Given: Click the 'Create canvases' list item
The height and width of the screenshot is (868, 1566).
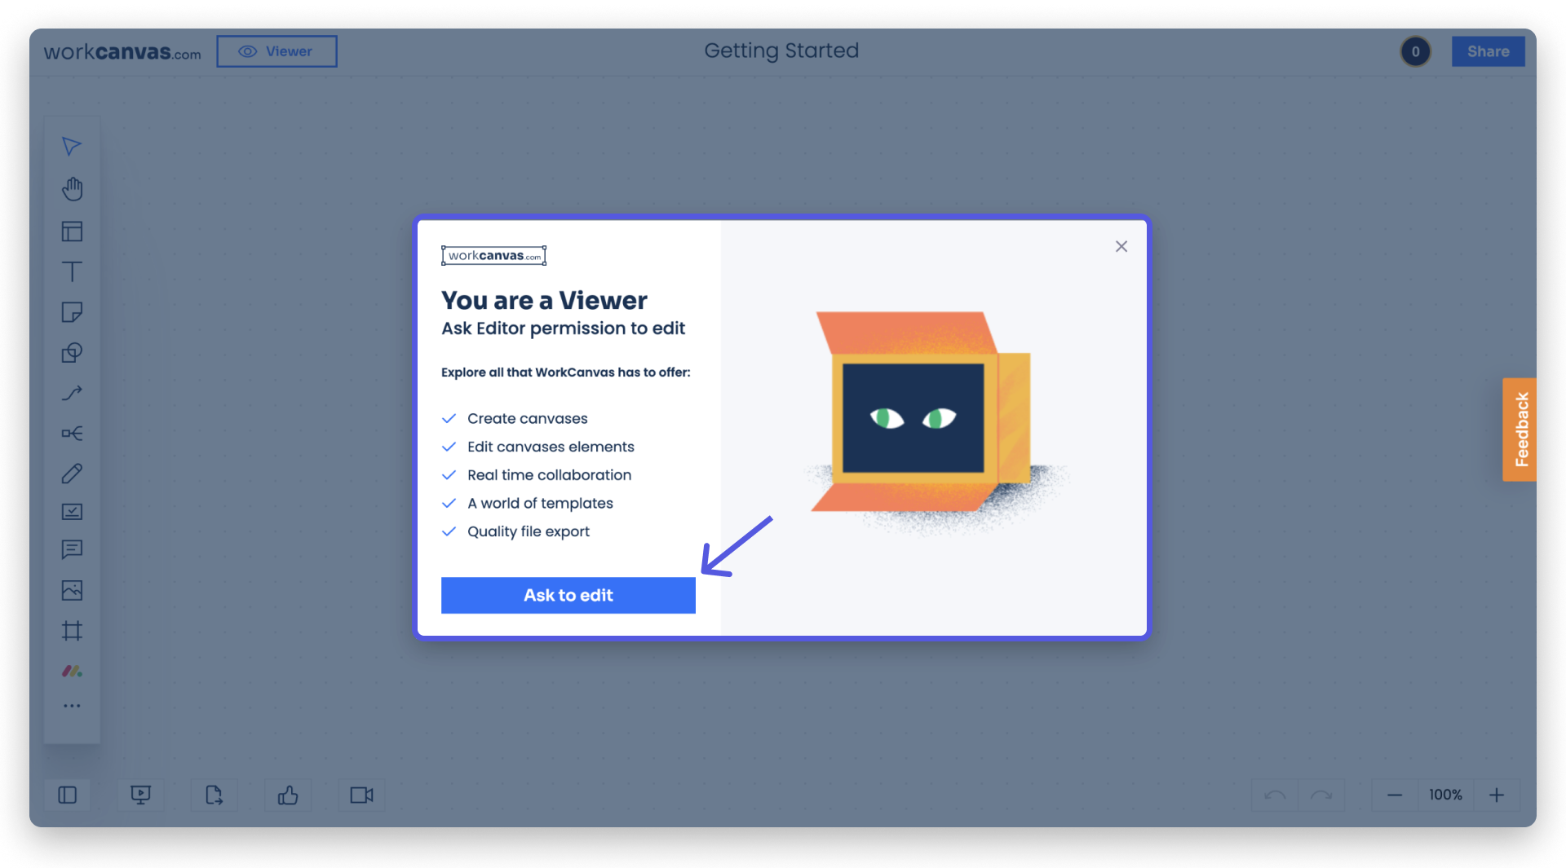Looking at the screenshot, I should (527, 419).
